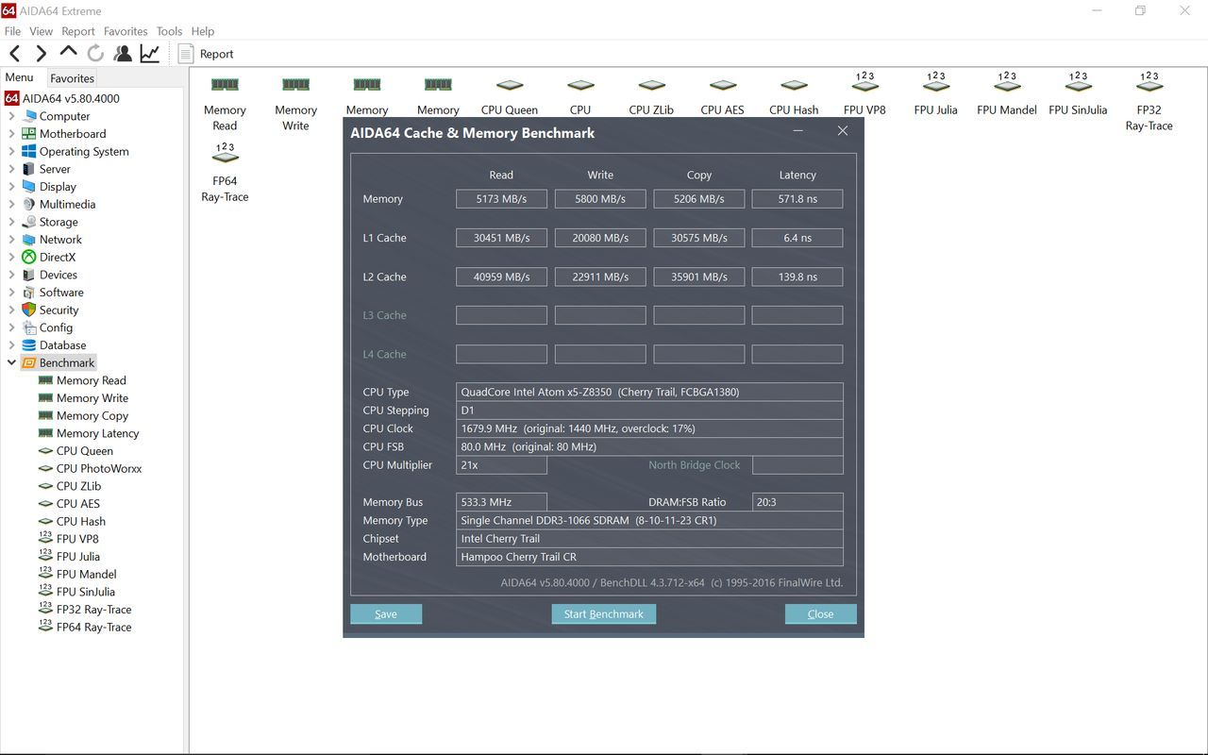Click the Refresh icon in toolbar
The height and width of the screenshot is (755, 1208).
(x=95, y=54)
